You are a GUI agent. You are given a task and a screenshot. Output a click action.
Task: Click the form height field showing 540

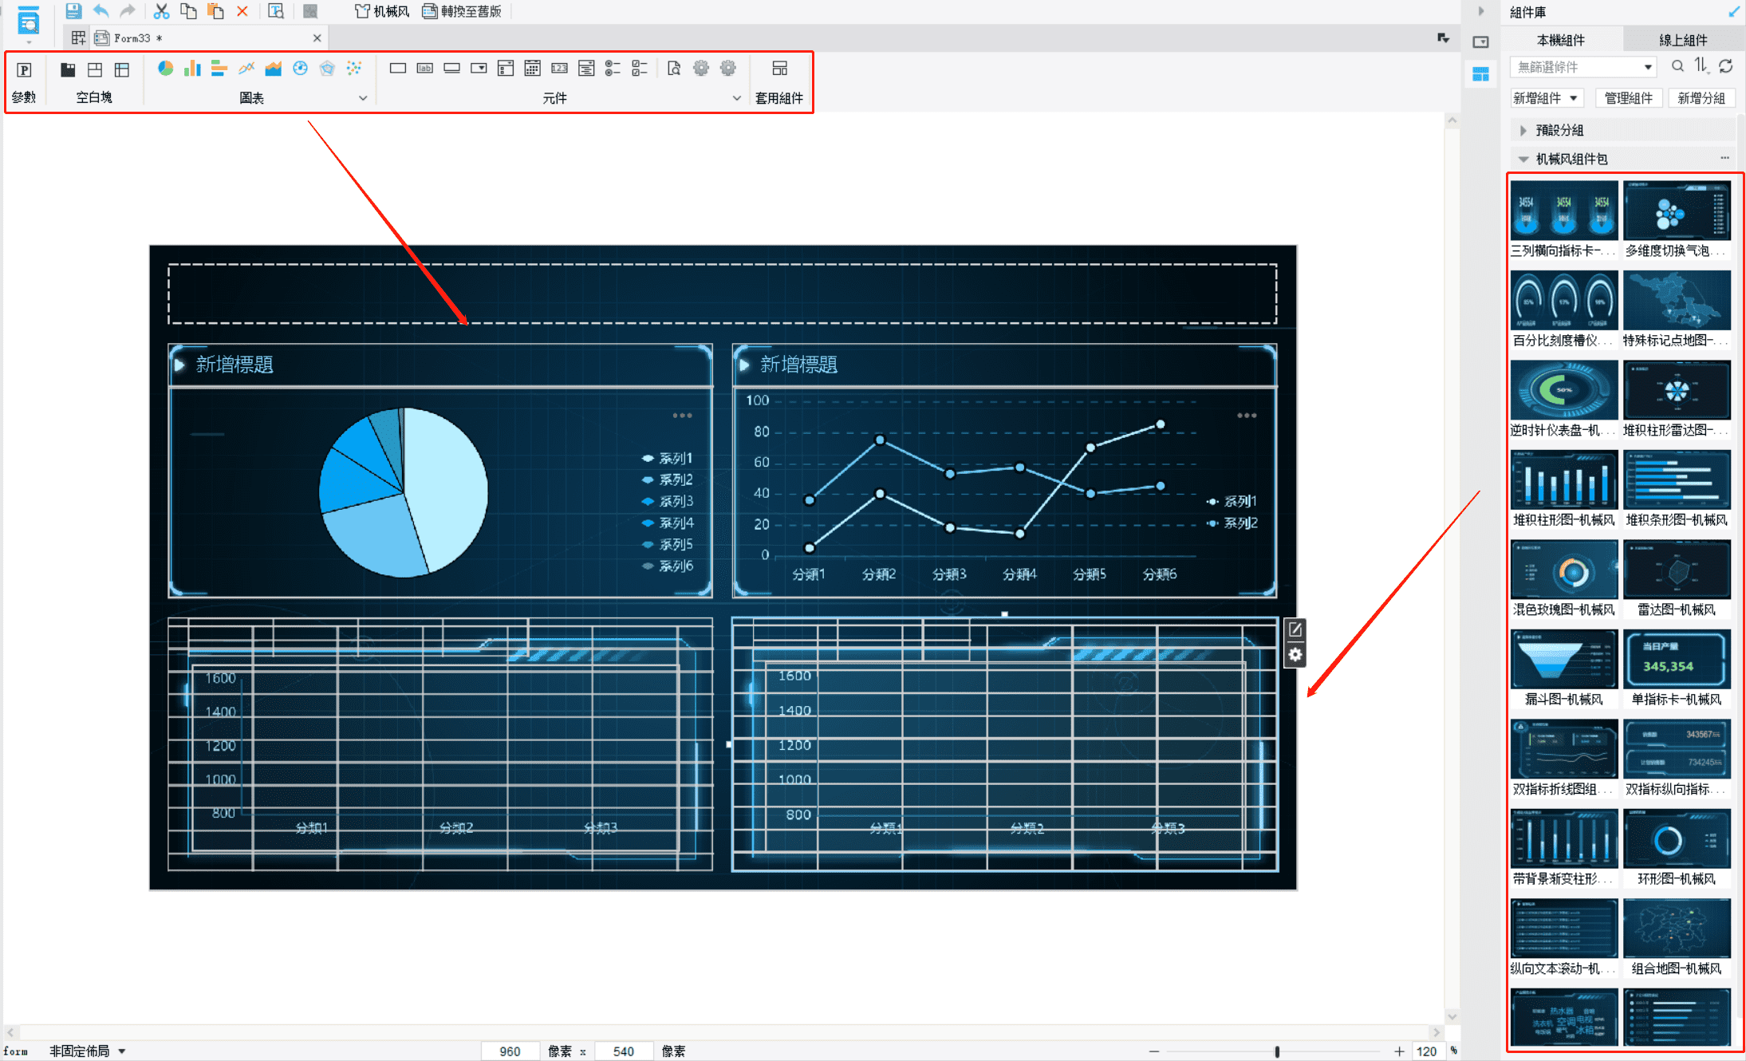624,1051
